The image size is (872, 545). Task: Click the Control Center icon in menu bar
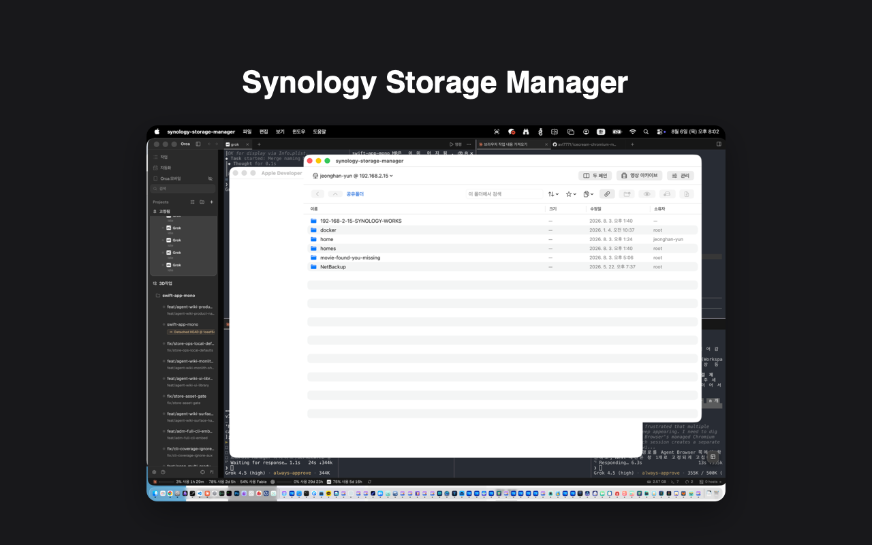[x=660, y=131]
